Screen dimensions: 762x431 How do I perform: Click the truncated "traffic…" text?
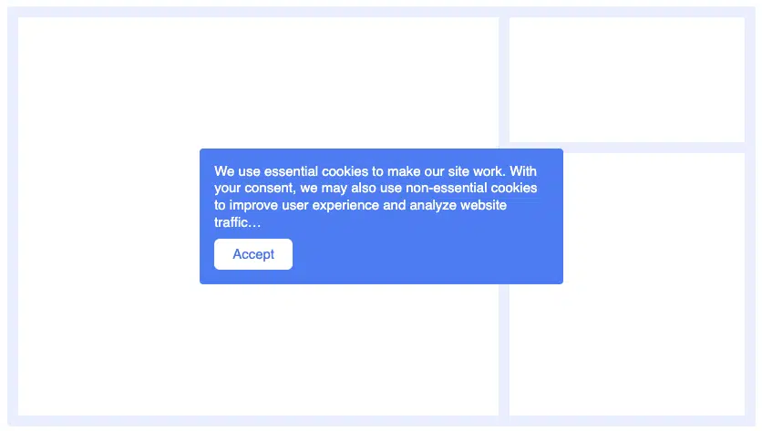click(238, 222)
